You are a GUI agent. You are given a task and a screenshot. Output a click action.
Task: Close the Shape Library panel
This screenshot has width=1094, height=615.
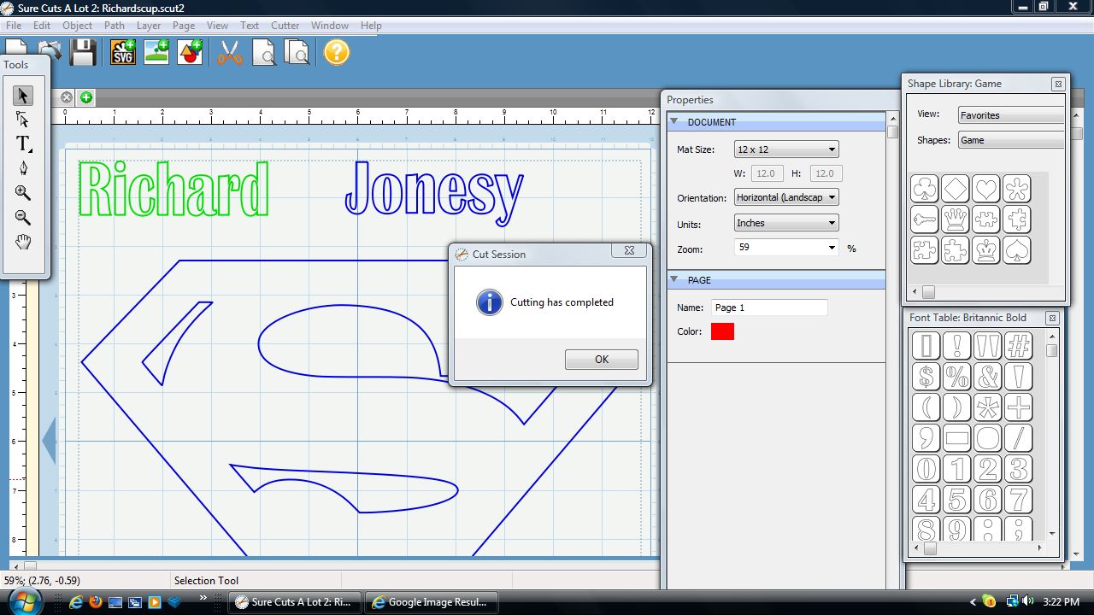[1058, 84]
